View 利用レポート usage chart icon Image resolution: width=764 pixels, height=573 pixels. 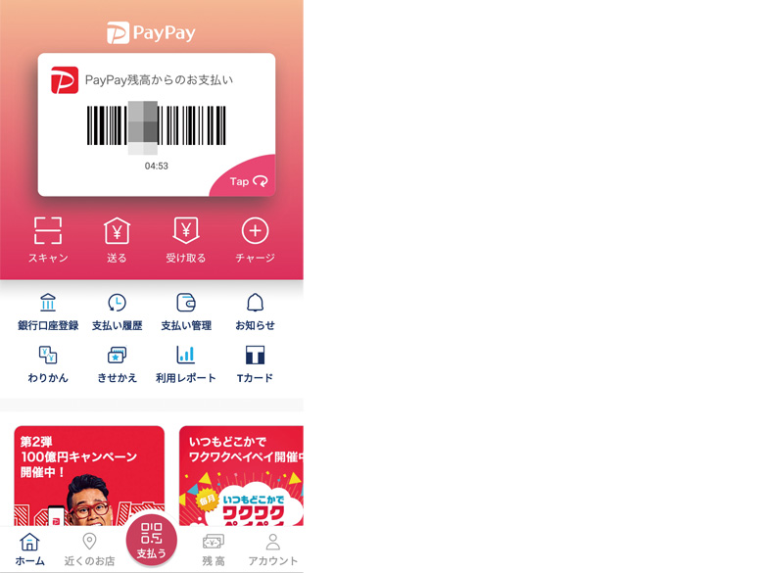click(186, 356)
